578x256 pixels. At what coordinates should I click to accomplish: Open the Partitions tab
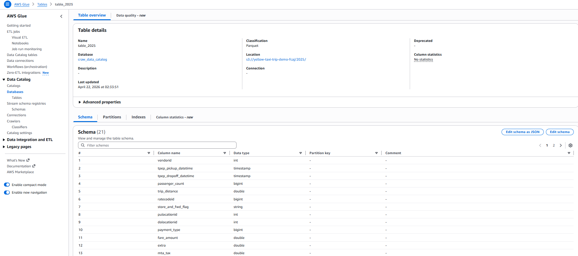tap(112, 117)
